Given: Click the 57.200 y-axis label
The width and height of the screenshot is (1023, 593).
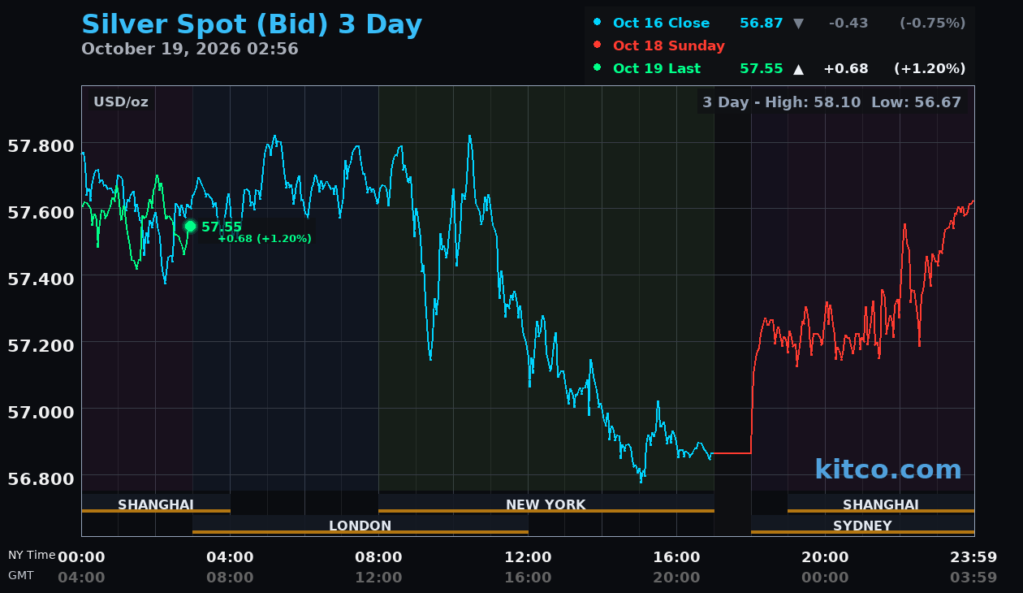Looking at the screenshot, I should 41,345.
